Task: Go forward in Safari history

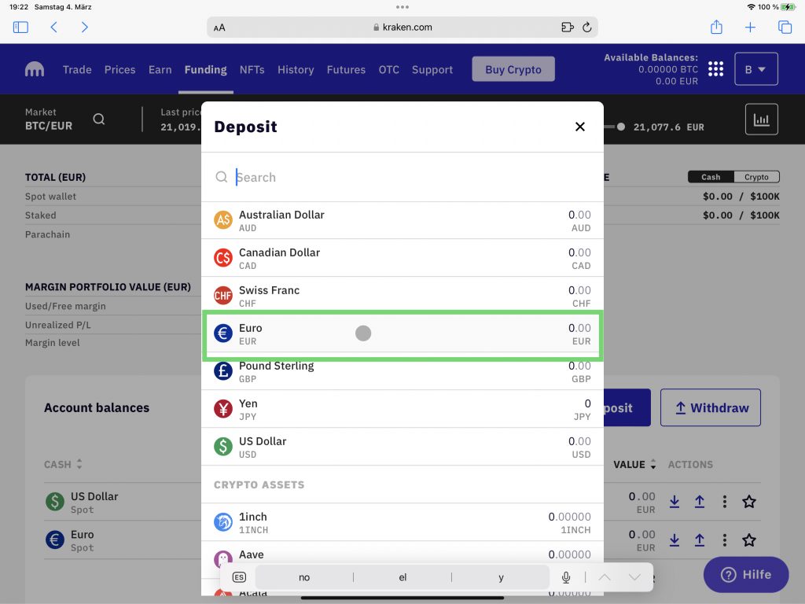Action: 85,28
